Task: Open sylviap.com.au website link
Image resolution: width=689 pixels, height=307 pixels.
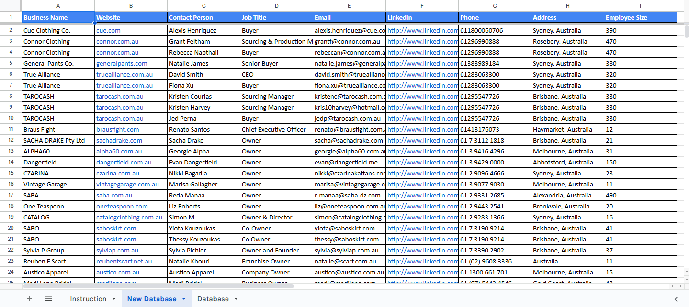Action: click(x=117, y=250)
